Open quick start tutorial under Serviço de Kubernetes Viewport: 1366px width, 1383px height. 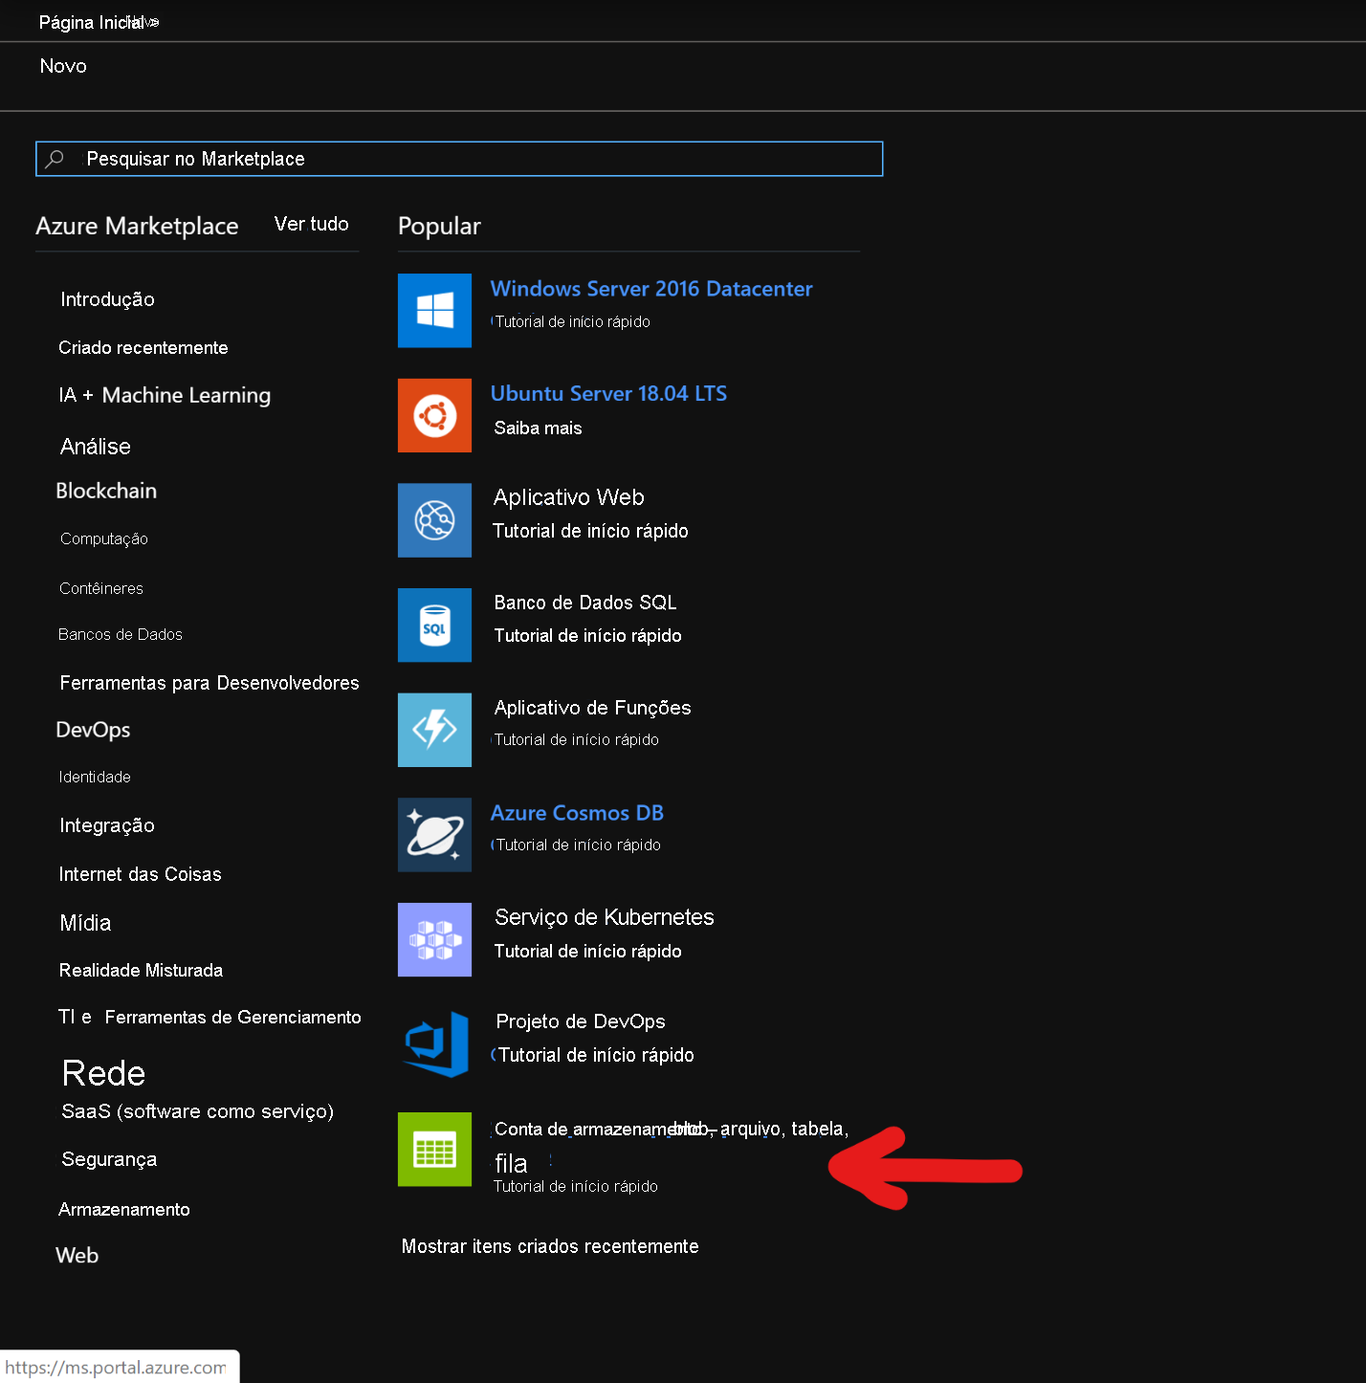pyautogui.click(x=588, y=952)
